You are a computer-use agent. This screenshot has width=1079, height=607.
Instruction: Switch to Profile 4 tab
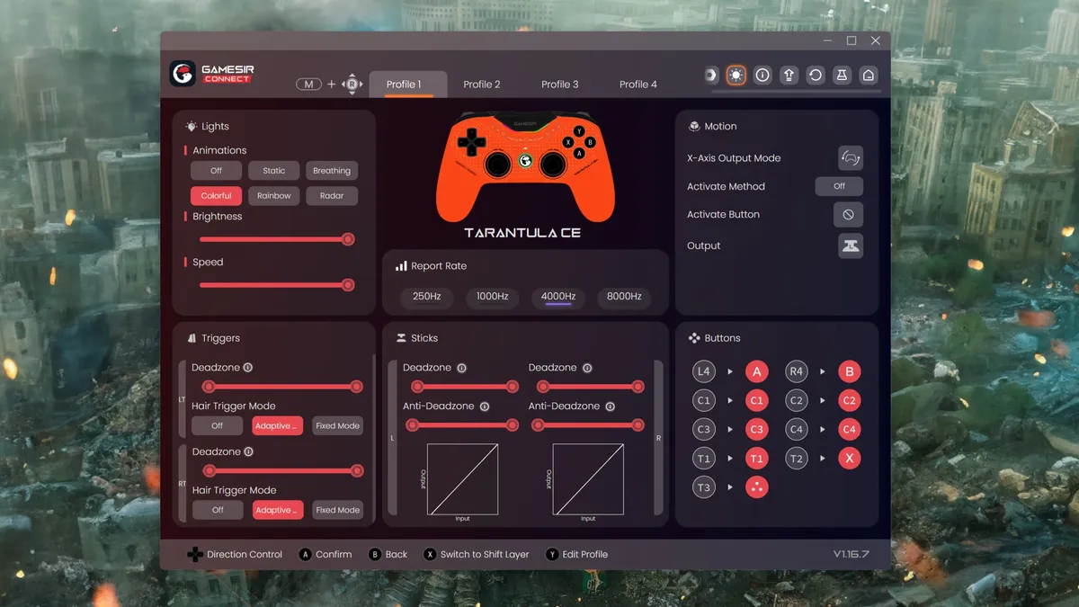(x=638, y=85)
